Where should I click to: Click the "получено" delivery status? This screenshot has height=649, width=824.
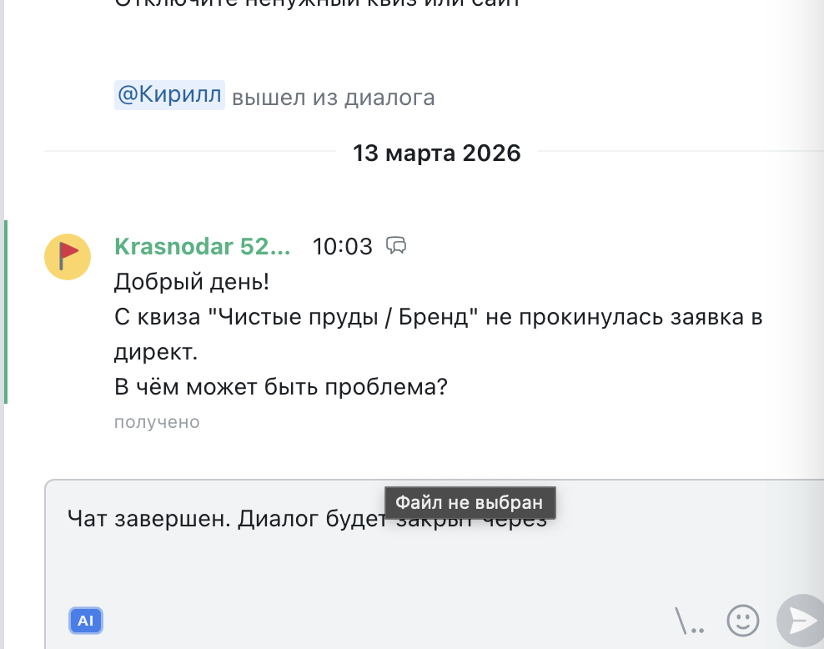(157, 422)
